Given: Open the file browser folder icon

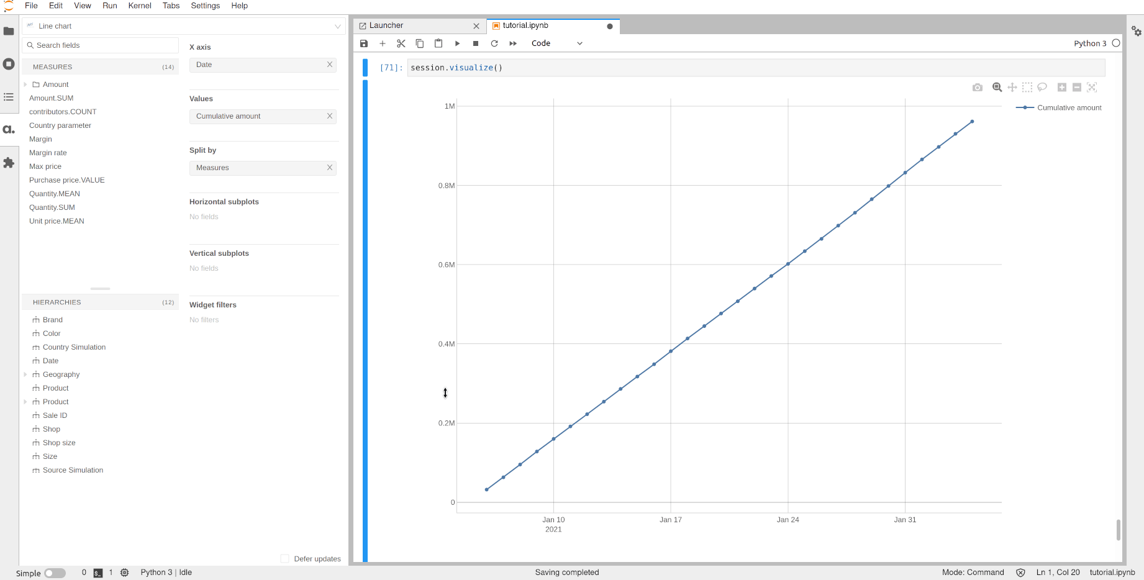Looking at the screenshot, I should (x=9, y=31).
